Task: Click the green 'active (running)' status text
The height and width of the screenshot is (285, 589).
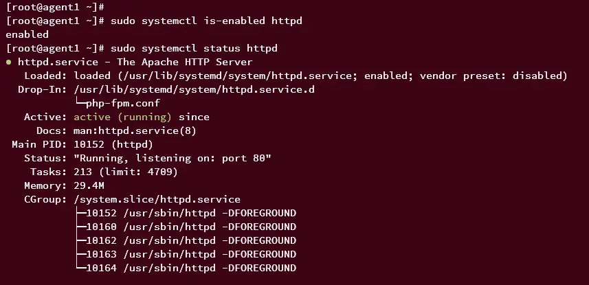Action: [122, 117]
